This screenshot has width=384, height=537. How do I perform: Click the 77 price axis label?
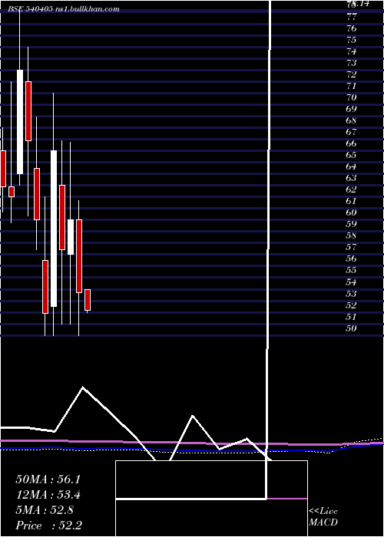(x=352, y=16)
